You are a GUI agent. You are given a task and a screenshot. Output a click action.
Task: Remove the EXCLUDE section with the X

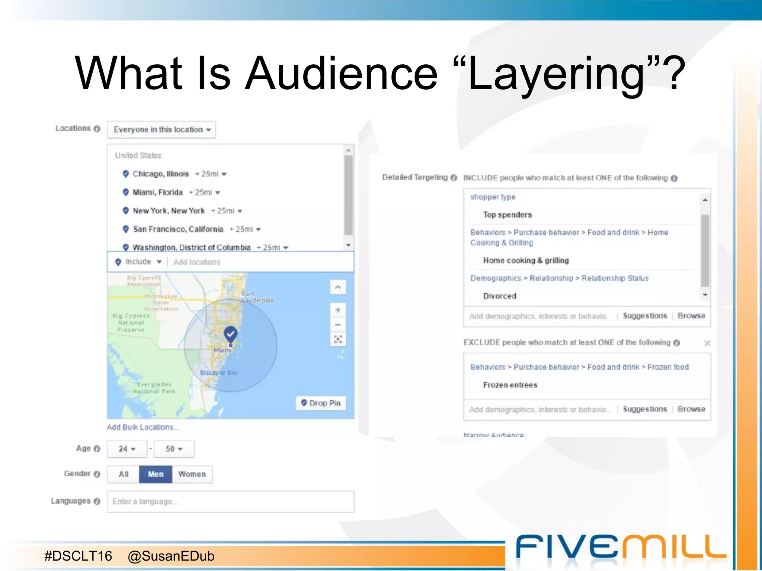pos(707,343)
